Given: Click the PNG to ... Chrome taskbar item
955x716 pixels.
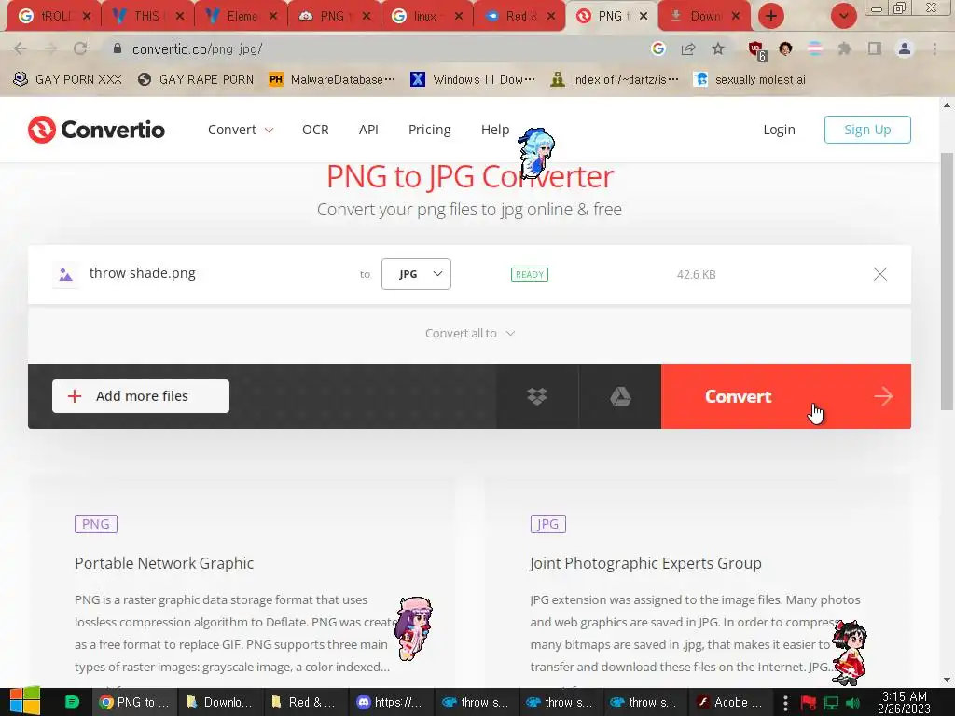Looking at the screenshot, I should (134, 703).
